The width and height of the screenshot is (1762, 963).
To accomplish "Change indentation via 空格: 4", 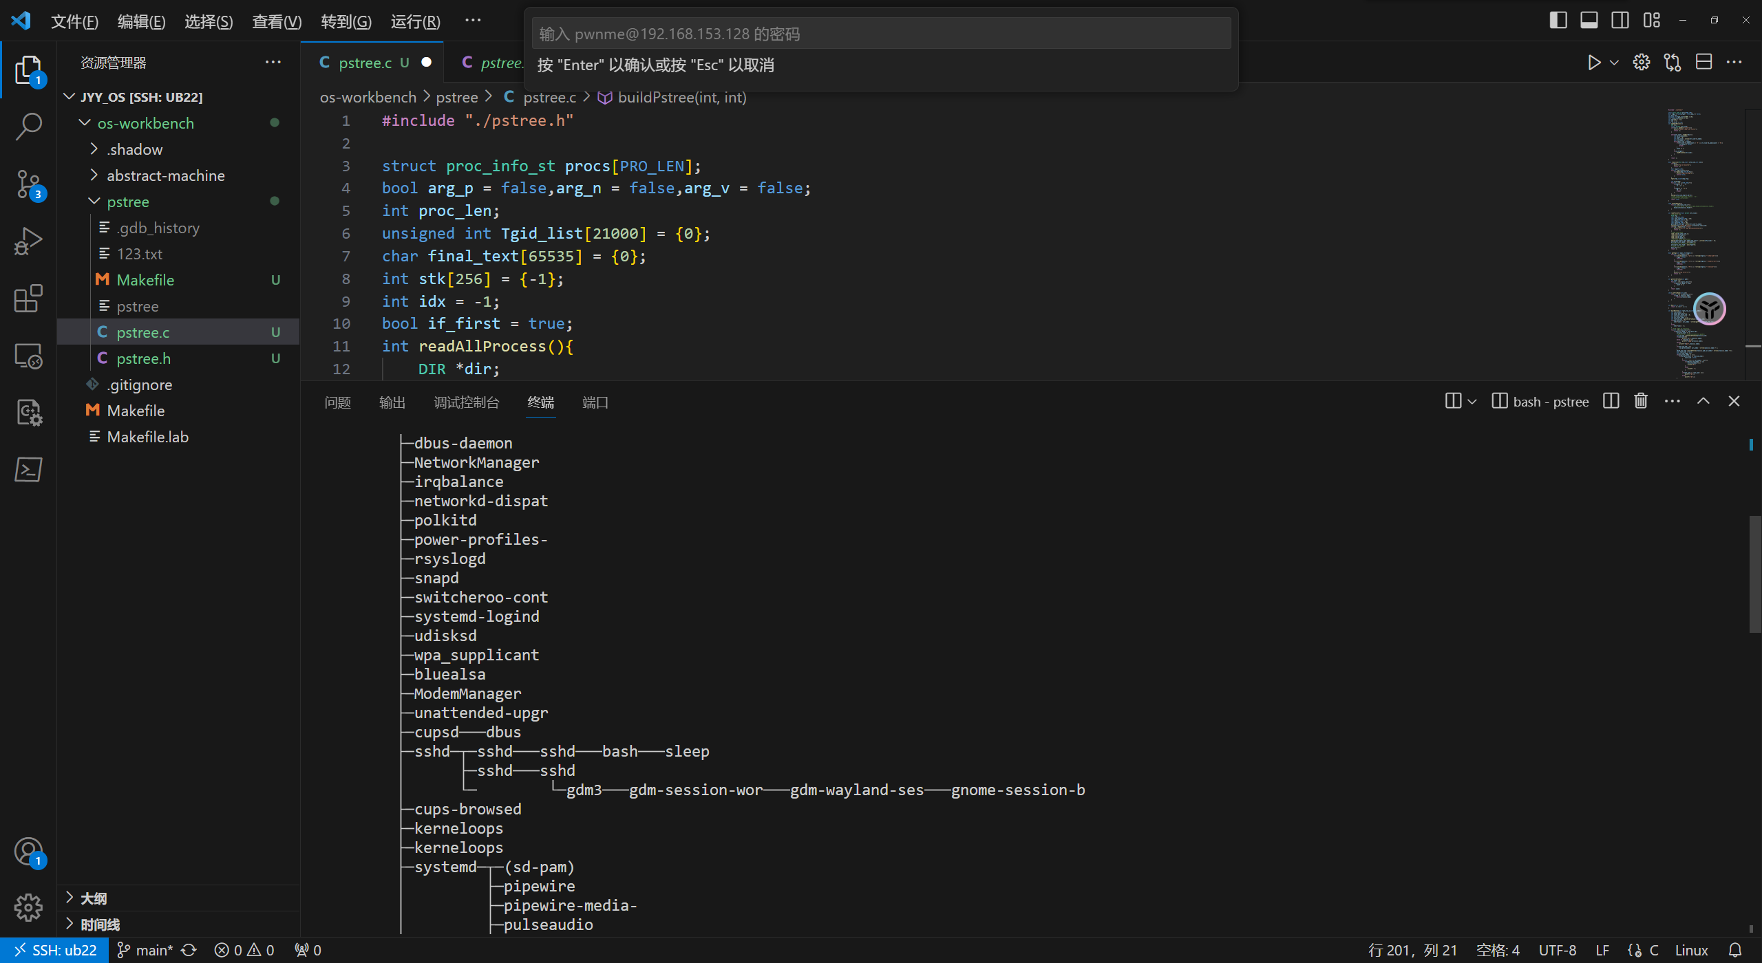I will click(x=1497, y=950).
